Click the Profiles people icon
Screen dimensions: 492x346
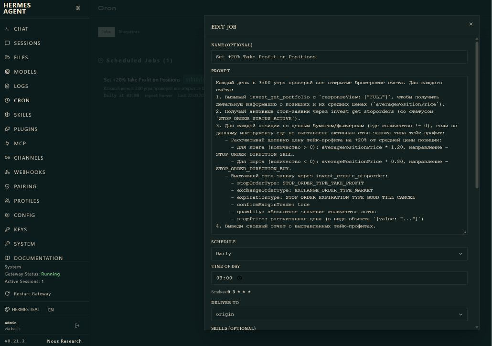click(7, 201)
